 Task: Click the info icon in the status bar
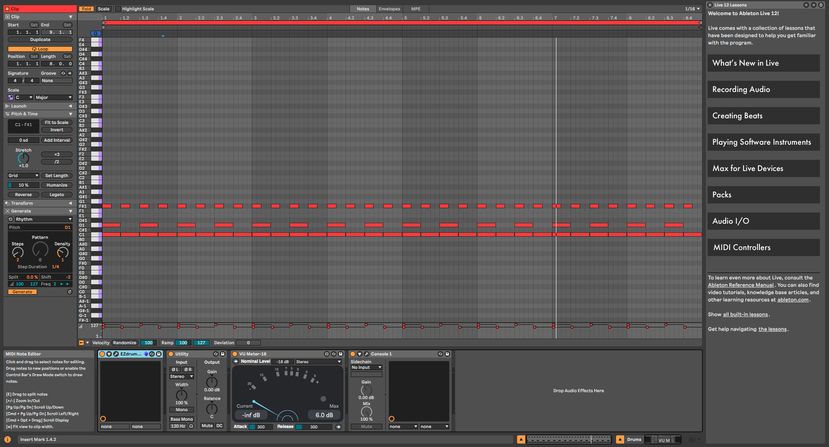[x=7, y=439]
